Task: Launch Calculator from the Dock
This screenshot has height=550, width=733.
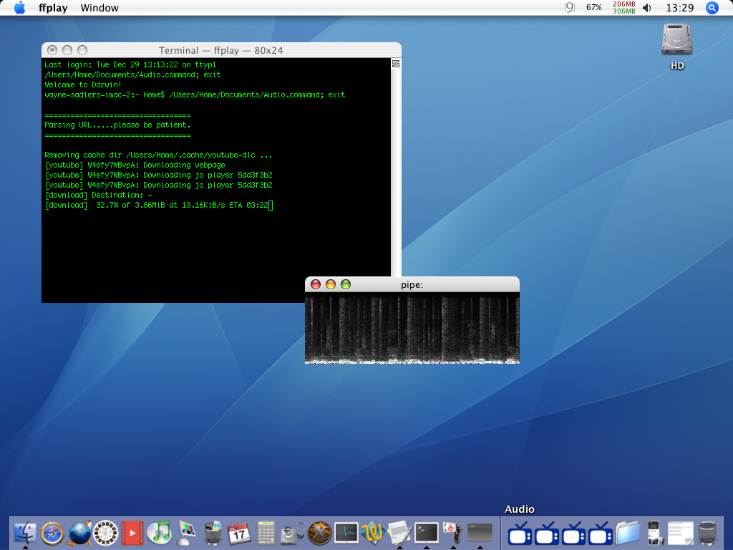Action: click(266, 533)
